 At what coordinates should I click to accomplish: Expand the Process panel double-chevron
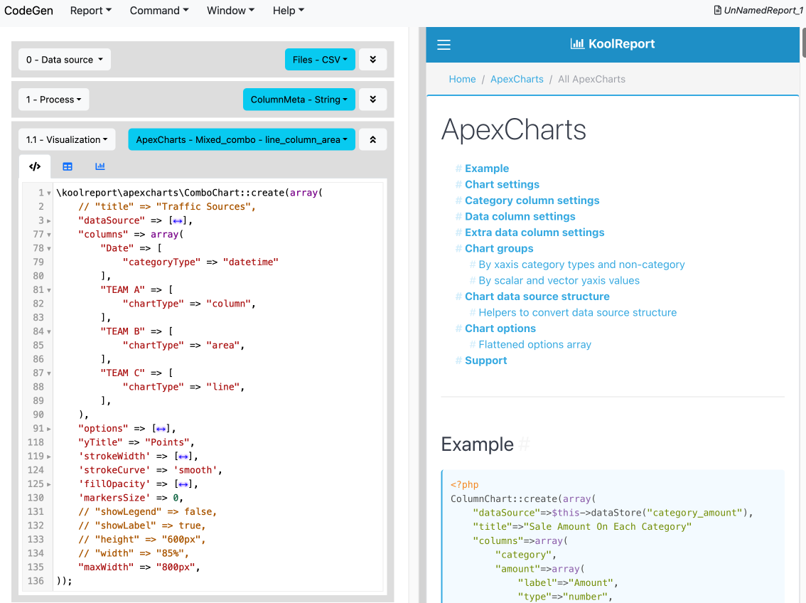(372, 100)
